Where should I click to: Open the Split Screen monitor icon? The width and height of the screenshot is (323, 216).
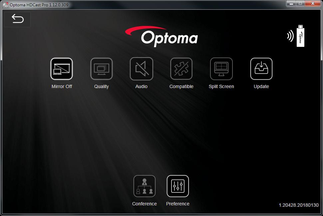221,69
